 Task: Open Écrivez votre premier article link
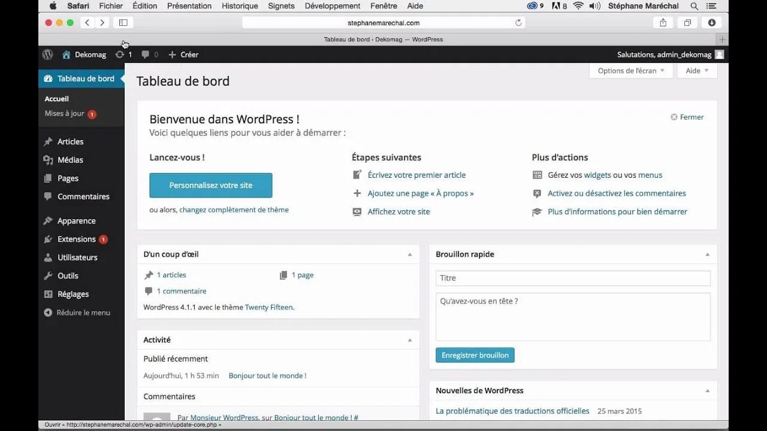tap(416, 175)
